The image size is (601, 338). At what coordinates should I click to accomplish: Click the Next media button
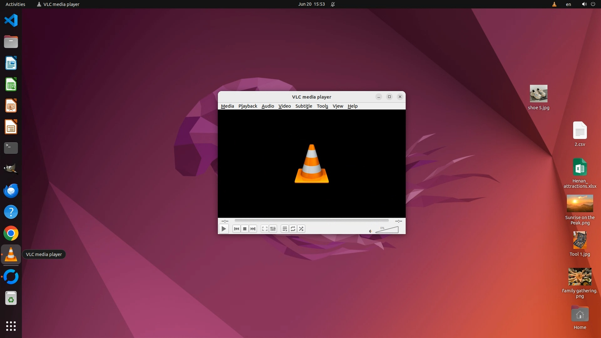tap(253, 229)
